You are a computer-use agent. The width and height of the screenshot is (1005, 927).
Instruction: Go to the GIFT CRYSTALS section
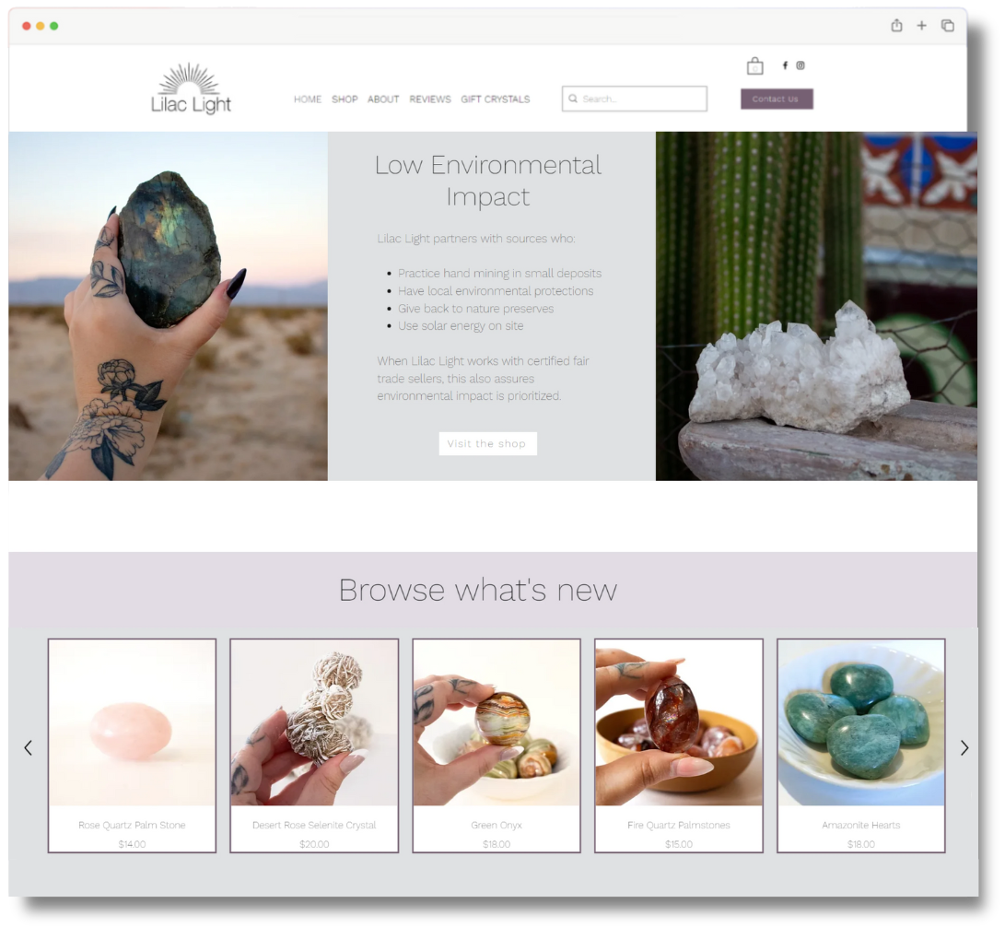click(496, 100)
